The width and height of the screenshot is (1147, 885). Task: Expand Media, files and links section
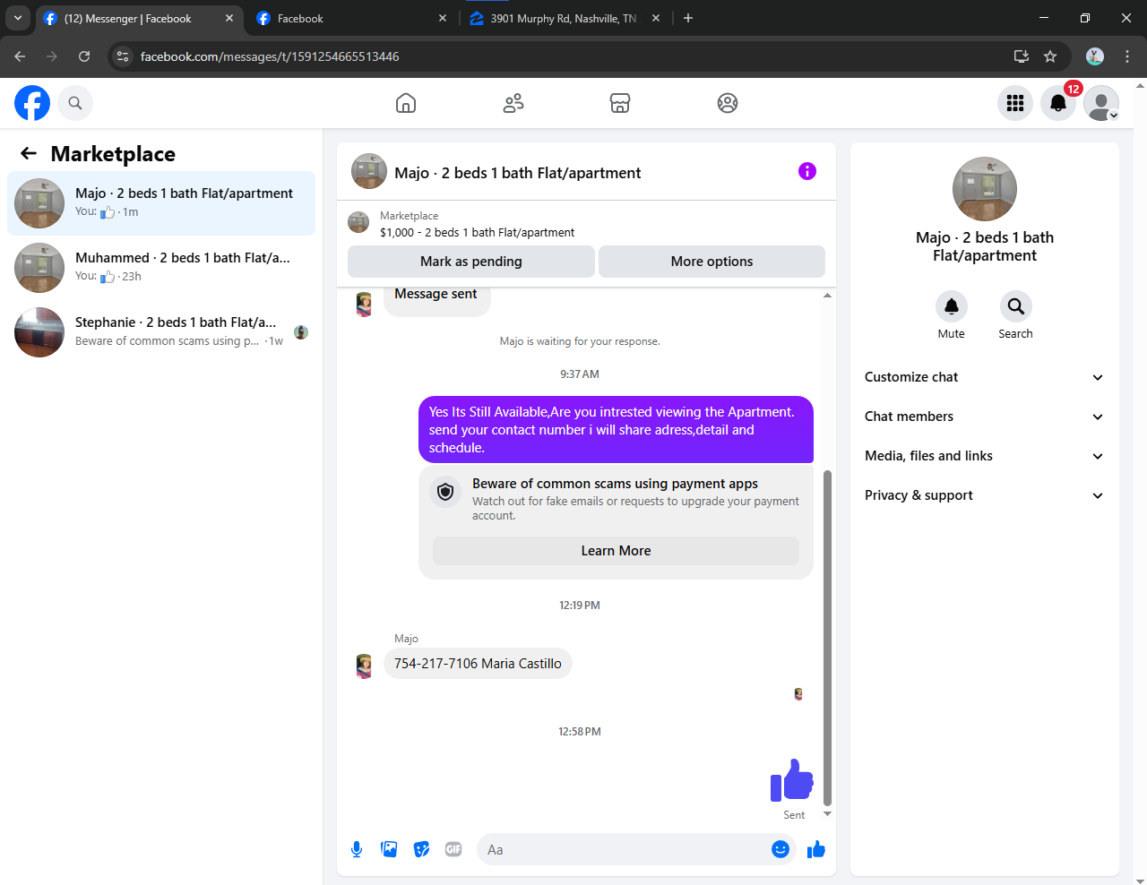pyautogui.click(x=984, y=456)
